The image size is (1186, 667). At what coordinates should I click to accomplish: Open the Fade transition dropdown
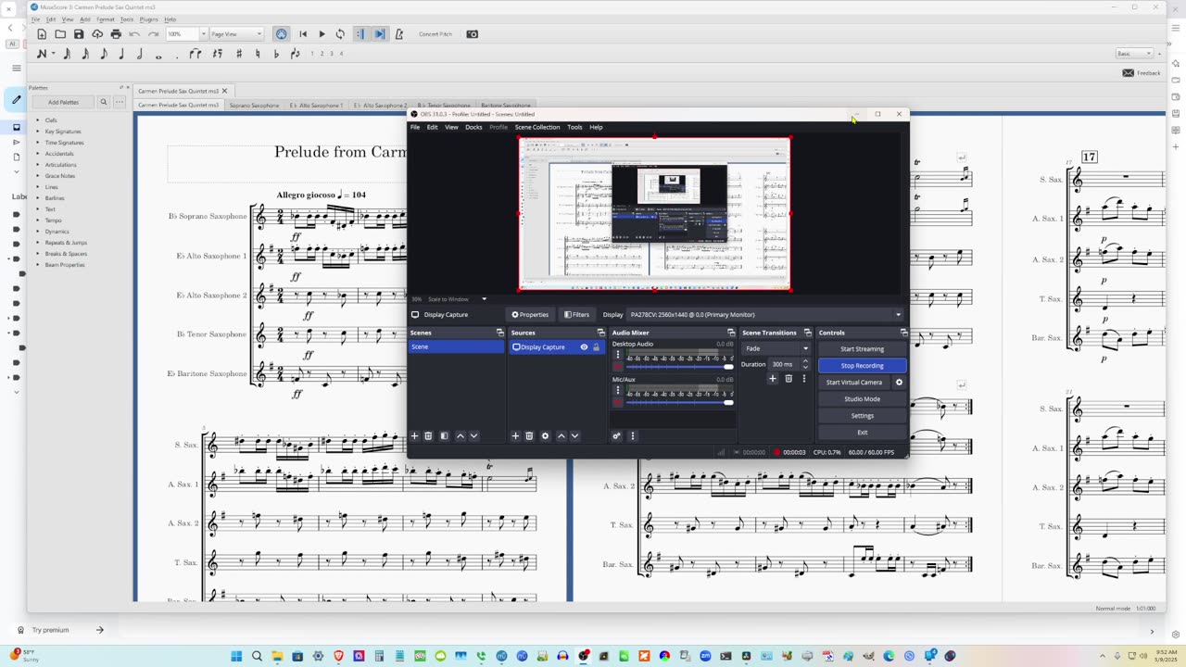click(x=776, y=348)
